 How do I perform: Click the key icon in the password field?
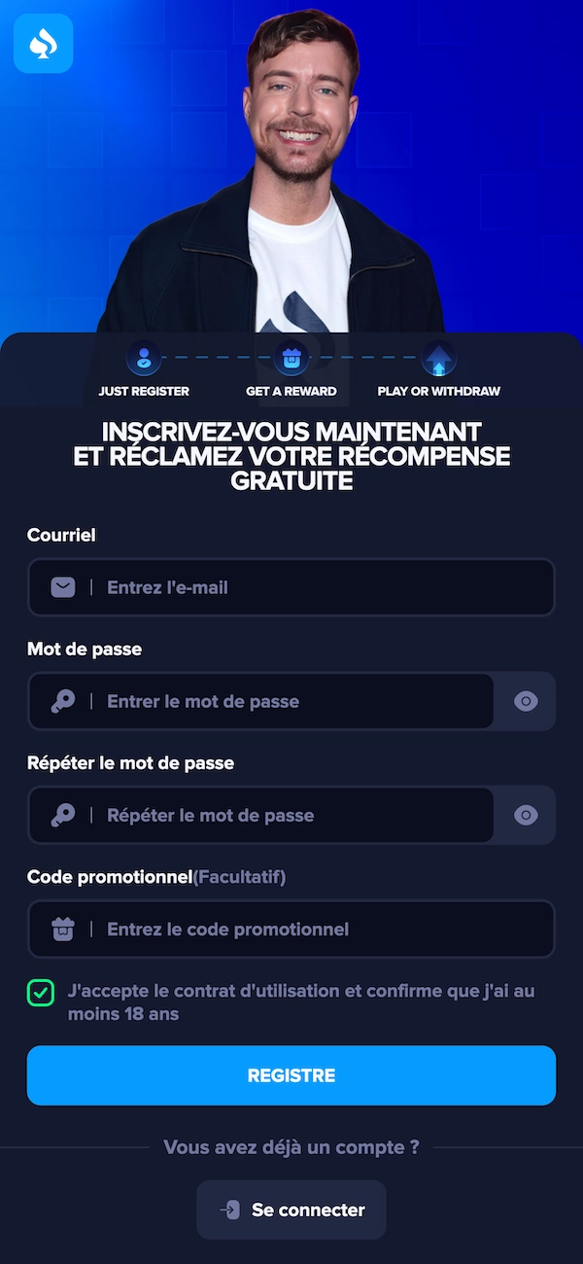point(62,701)
